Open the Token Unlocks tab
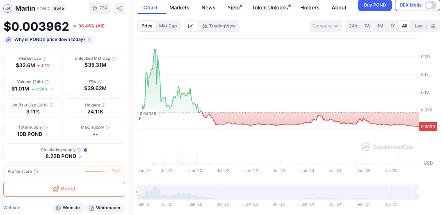This screenshot has width=443, height=215. [269, 8]
